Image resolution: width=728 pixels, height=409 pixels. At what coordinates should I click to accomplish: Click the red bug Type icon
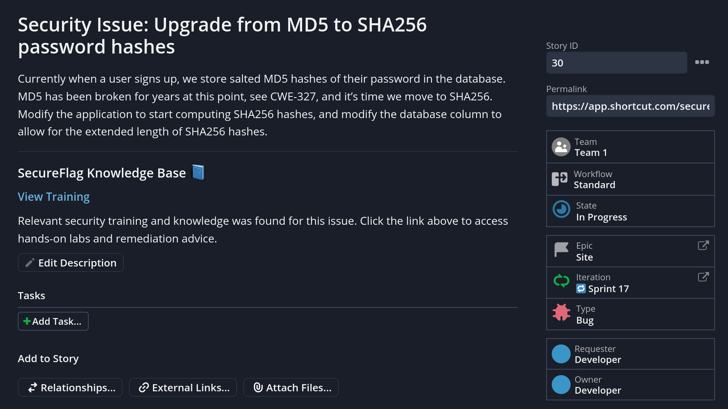[561, 313]
